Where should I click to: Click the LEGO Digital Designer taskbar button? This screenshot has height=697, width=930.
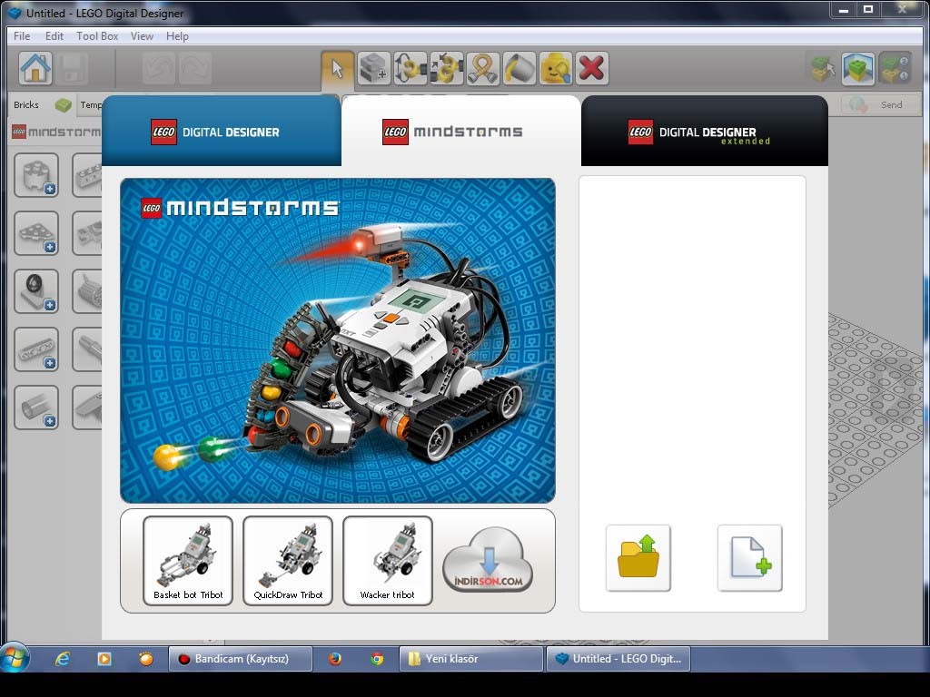tap(618, 659)
